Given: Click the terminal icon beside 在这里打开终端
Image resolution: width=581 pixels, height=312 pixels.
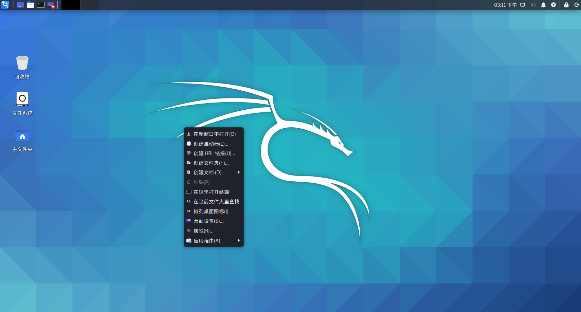Looking at the screenshot, I should click(x=189, y=192).
